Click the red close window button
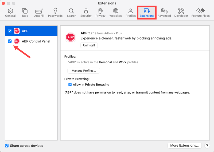Screen dimensions: 214x152 3,3
